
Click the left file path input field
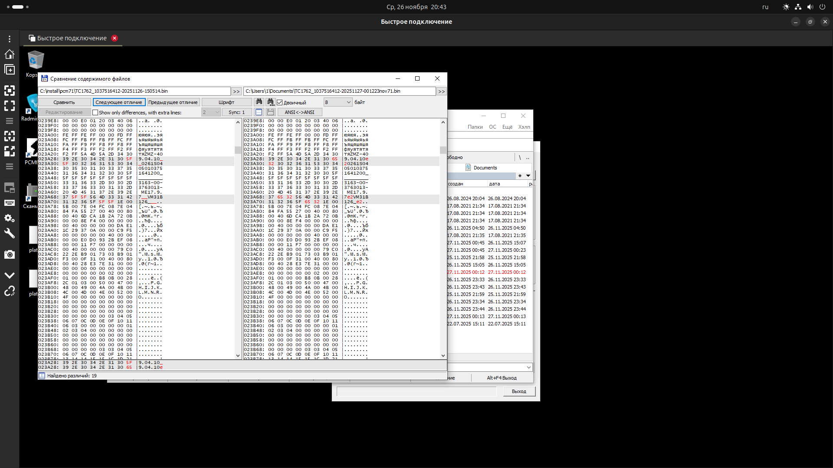134,91
